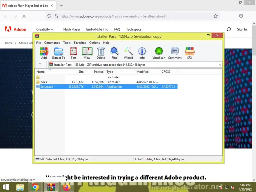Click Sign In on Adobe page
The image size is (256, 192).
coord(242,29)
